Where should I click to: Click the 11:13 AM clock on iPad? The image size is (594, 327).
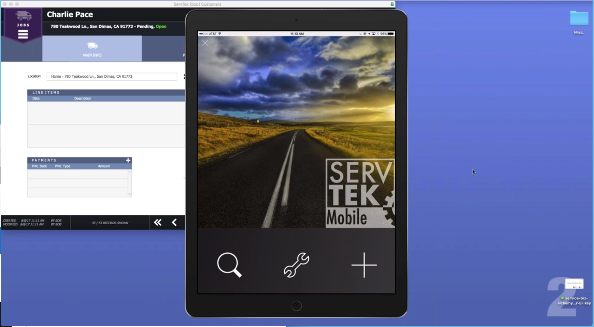point(297,34)
